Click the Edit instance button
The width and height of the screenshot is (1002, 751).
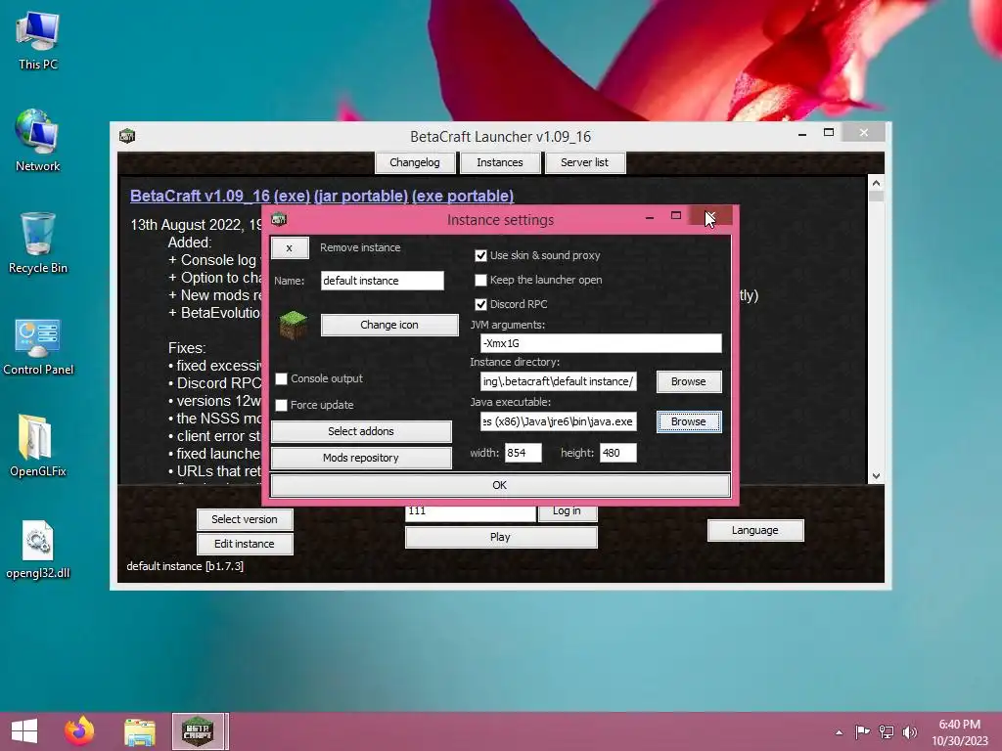[x=245, y=544]
